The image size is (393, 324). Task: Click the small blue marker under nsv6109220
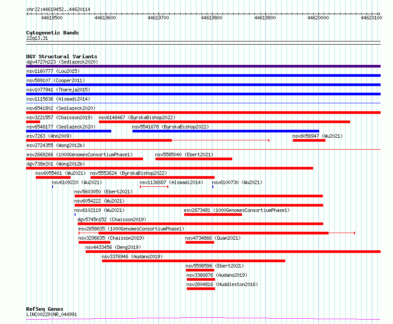tap(53, 187)
